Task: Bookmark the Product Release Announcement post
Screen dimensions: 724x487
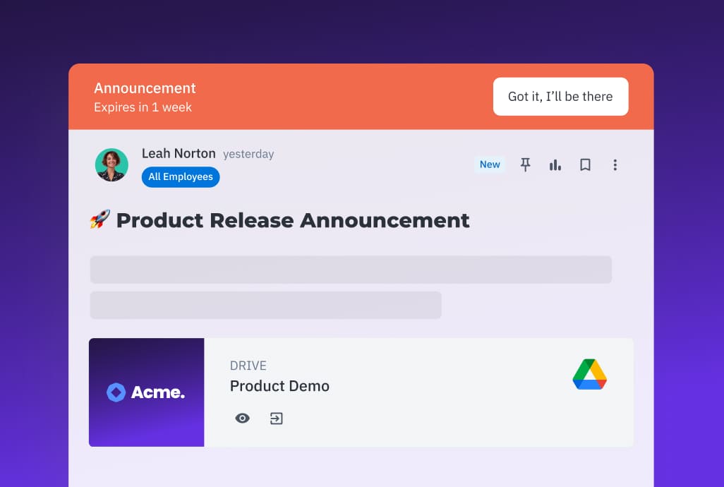Action: [x=585, y=164]
